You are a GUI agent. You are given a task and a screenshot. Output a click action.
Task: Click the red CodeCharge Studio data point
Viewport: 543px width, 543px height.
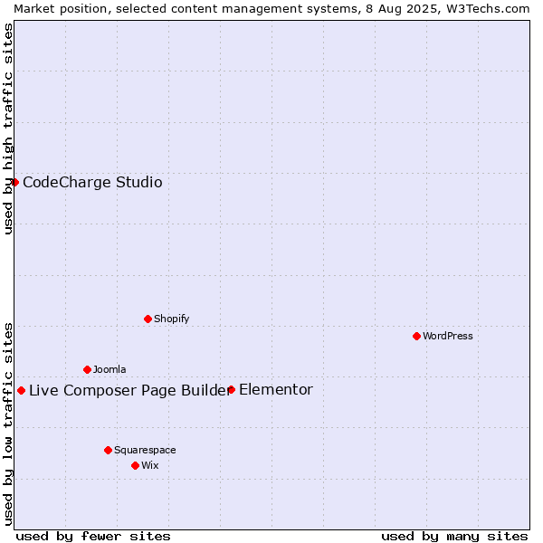pos(14,182)
